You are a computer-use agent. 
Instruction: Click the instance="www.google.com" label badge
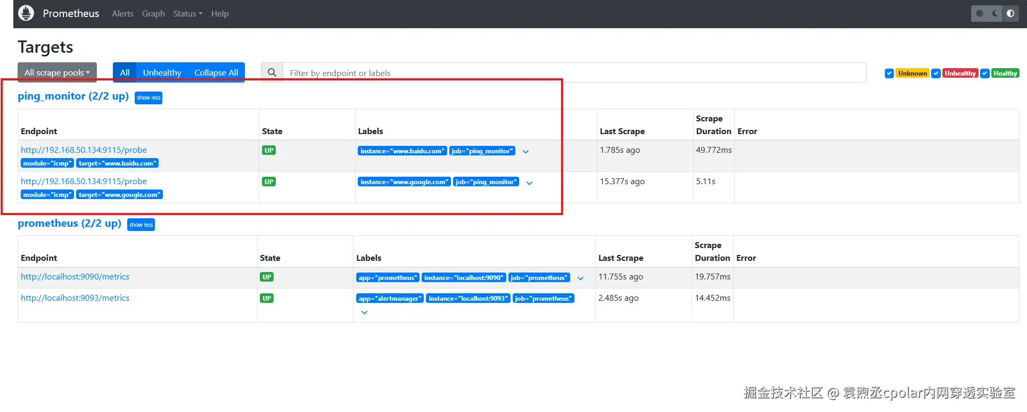(404, 182)
